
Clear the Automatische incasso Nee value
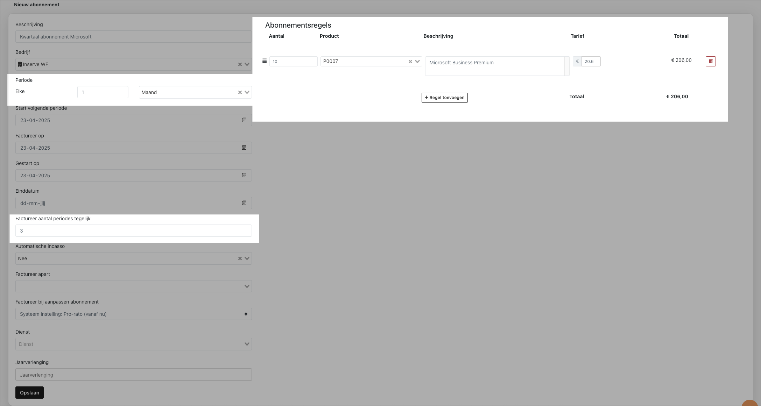click(x=240, y=258)
